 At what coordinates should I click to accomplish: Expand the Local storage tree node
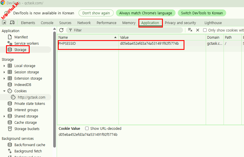[x=4, y=66]
